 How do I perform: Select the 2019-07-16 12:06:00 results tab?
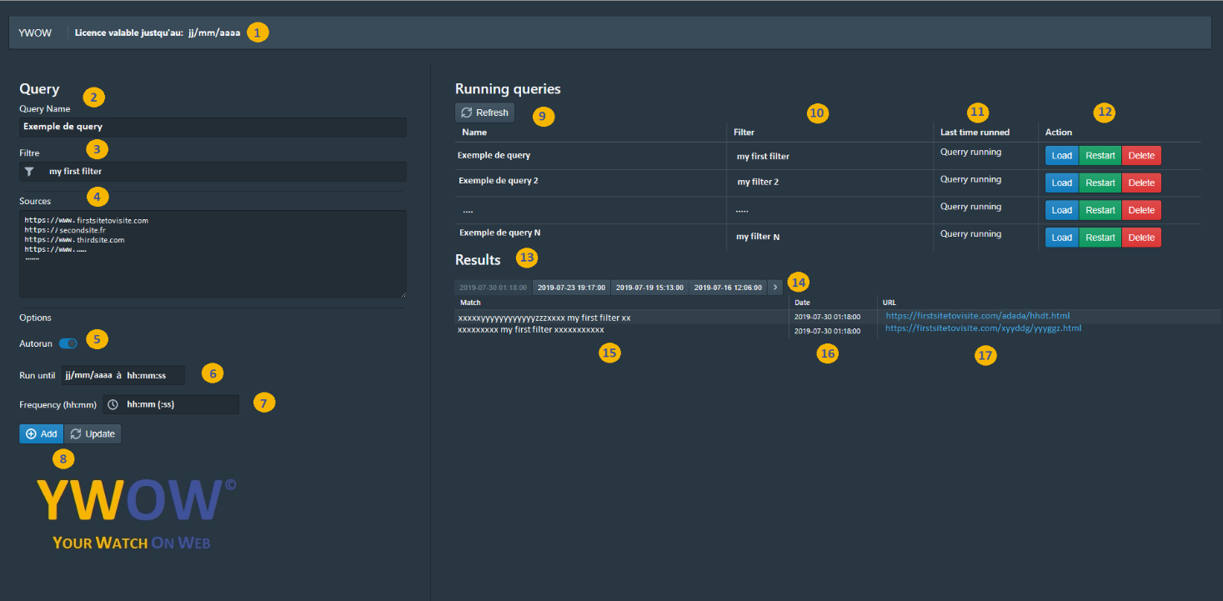point(728,288)
